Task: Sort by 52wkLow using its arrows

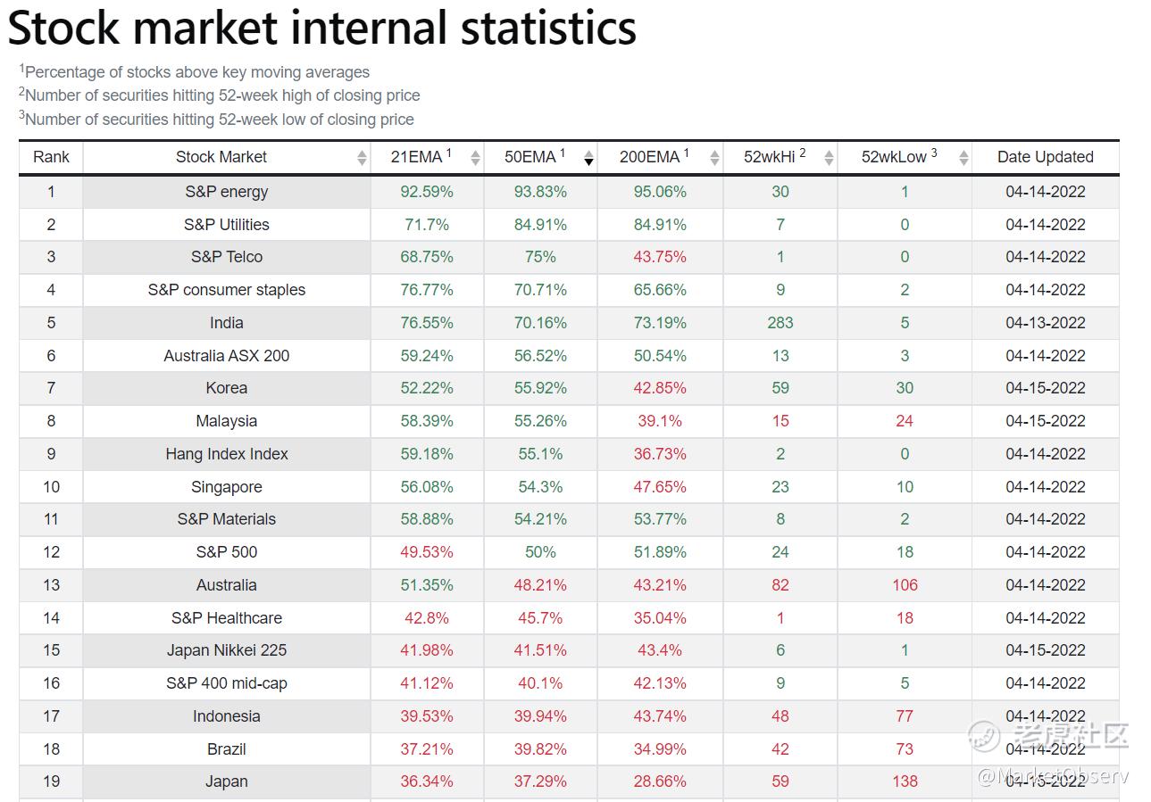Action: (963, 158)
